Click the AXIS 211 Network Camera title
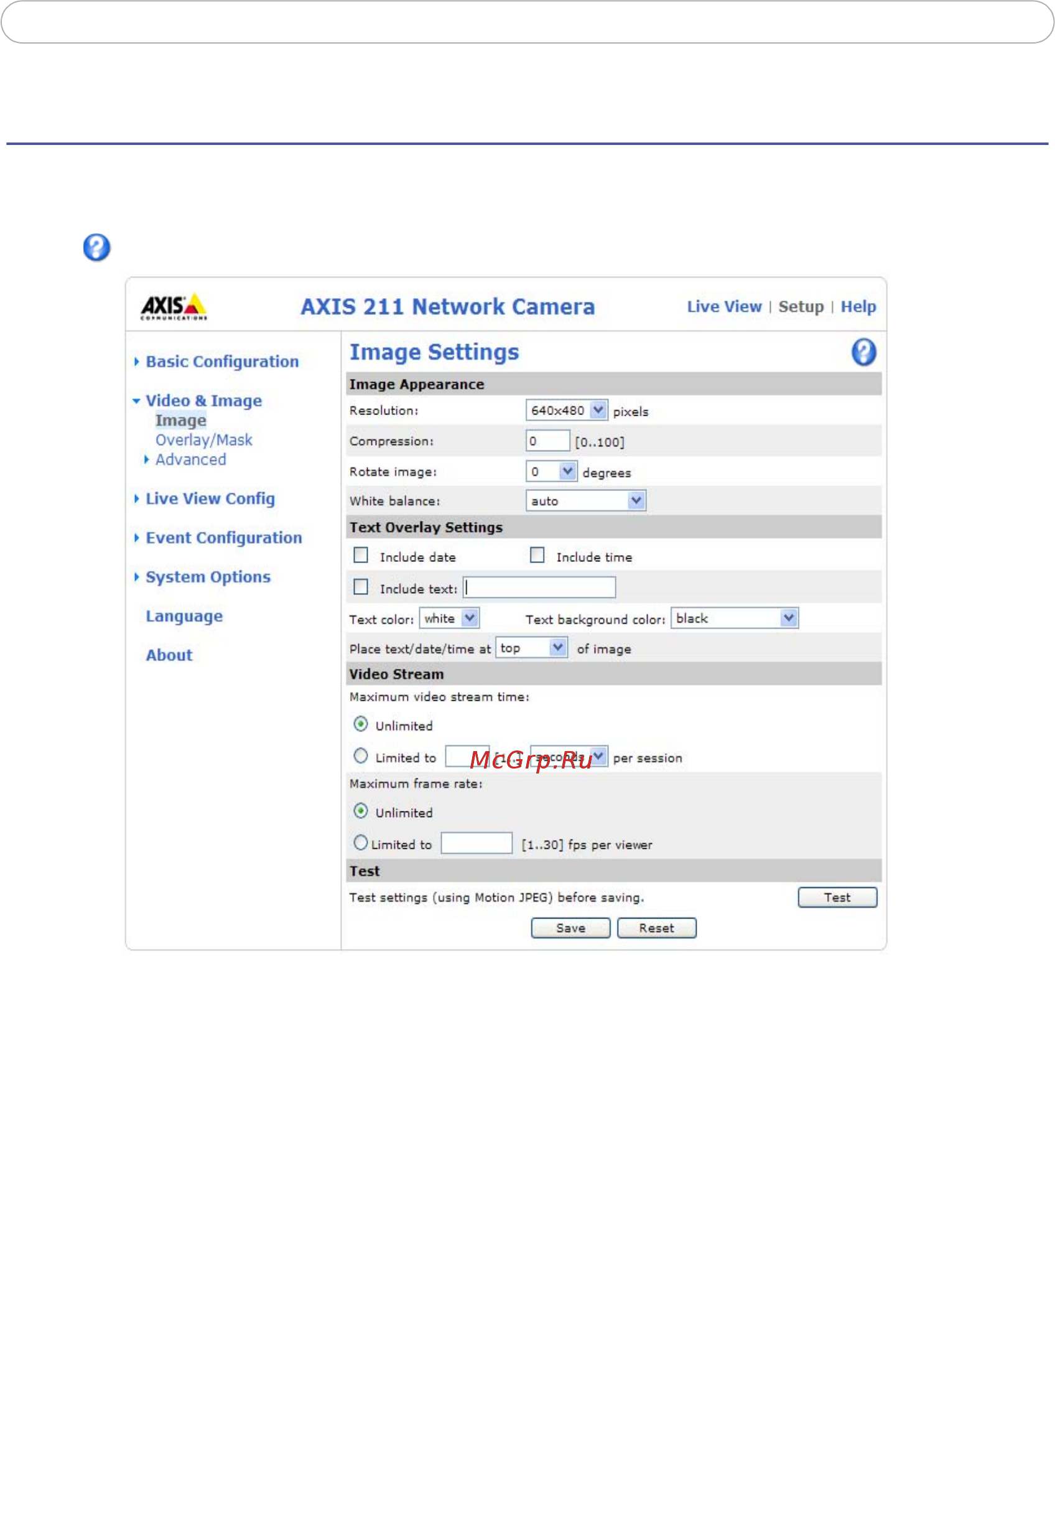Viewport: 1055px width, 1519px height. coord(447,307)
